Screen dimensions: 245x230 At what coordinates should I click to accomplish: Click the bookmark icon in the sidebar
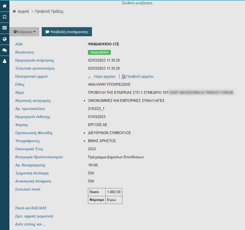pyautogui.click(x=5, y=17)
